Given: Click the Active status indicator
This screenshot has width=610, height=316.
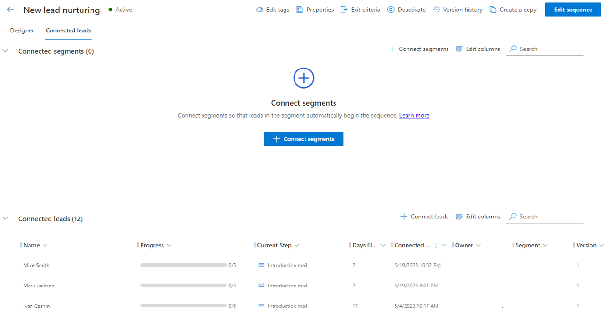Looking at the screenshot, I should click(x=120, y=10).
